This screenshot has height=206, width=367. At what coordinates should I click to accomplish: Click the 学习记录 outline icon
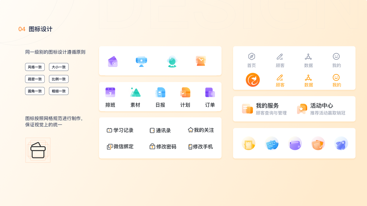tap(109, 130)
